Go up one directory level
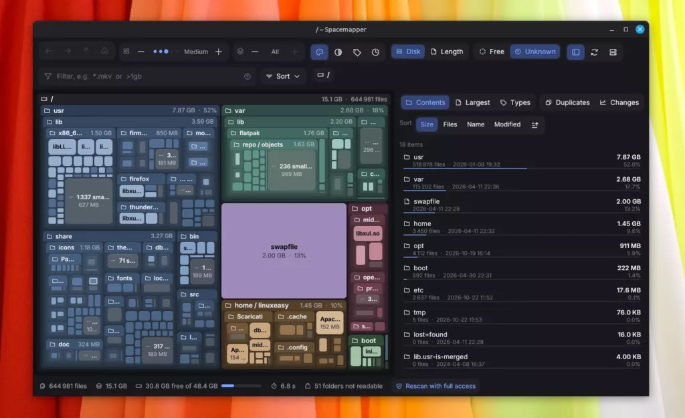 coord(86,51)
